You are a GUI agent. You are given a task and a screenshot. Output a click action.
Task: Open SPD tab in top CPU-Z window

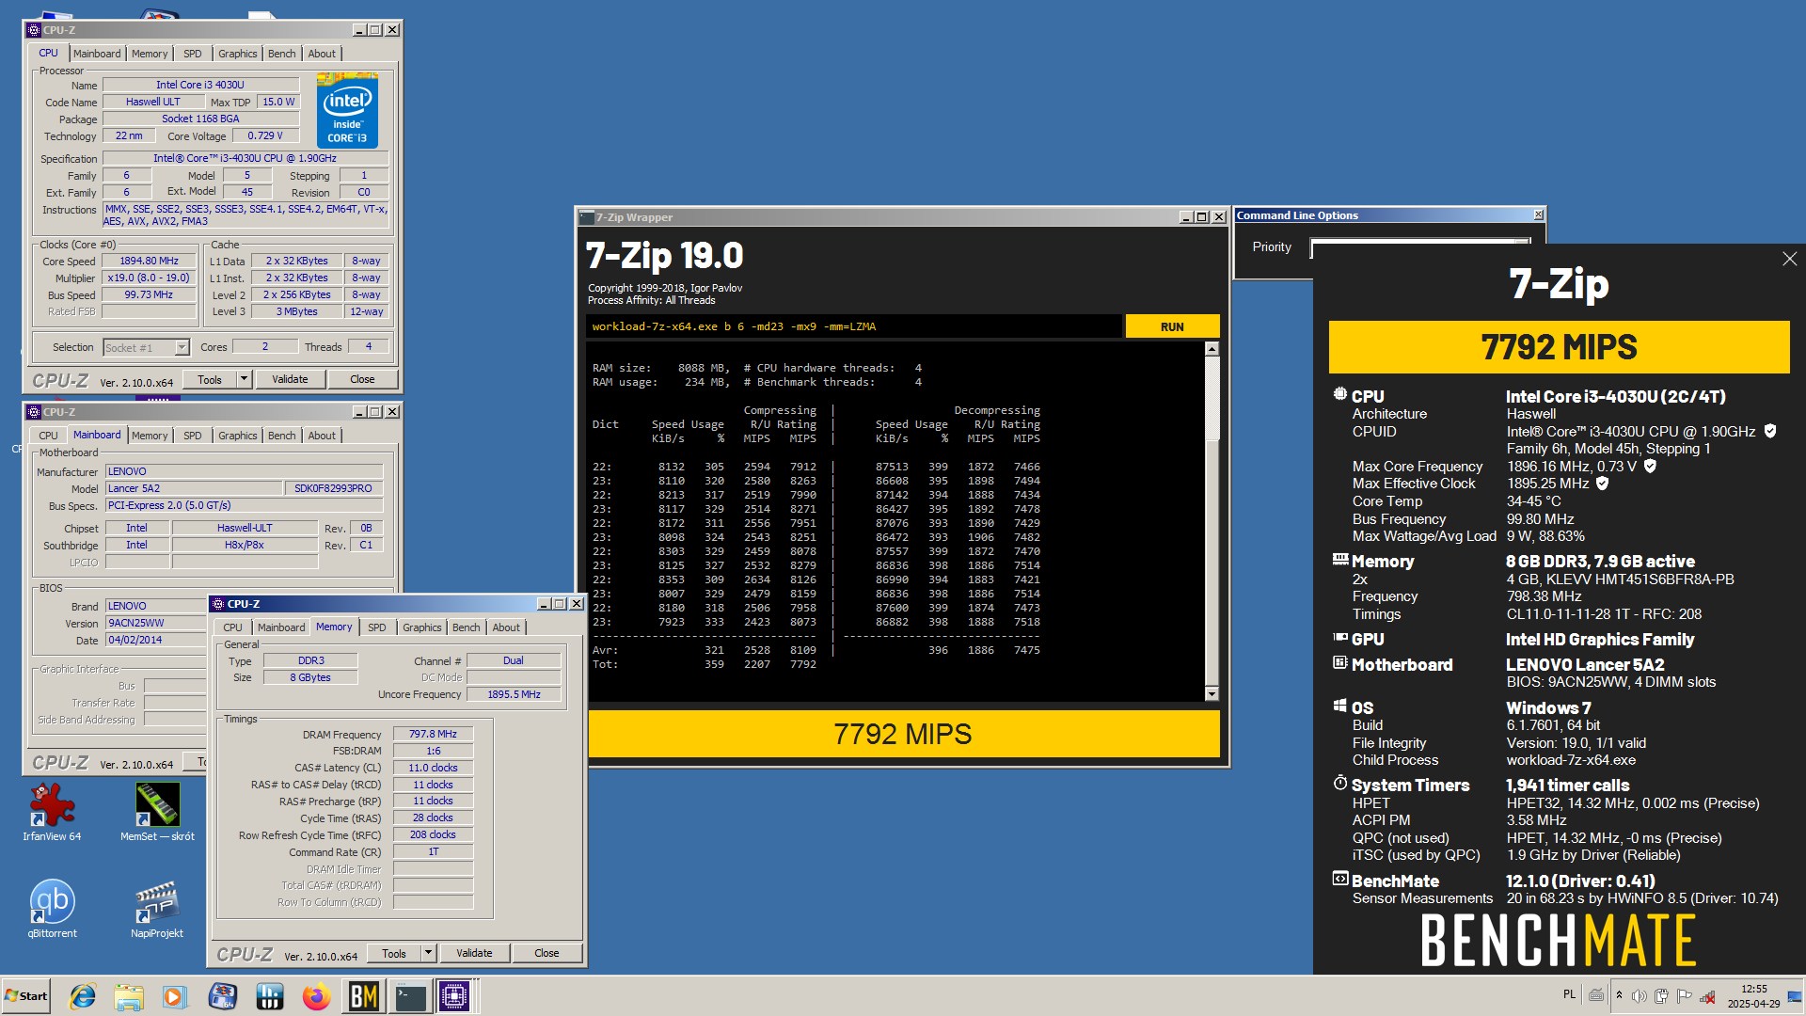tap(193, 54)
